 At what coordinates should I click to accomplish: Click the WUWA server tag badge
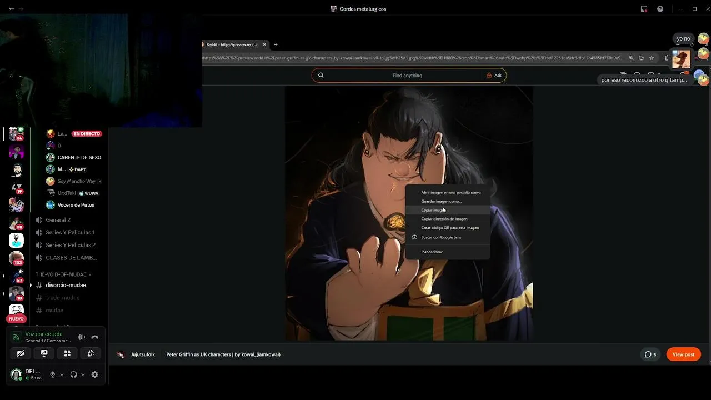point(88,193)
